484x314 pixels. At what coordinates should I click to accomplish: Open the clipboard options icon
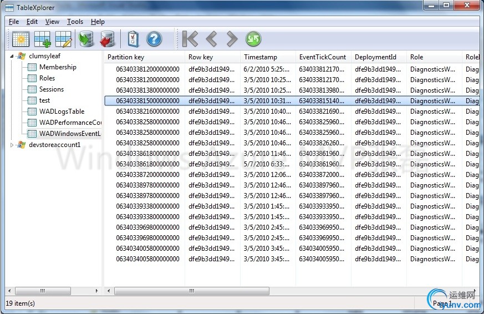tap(133, 39)
